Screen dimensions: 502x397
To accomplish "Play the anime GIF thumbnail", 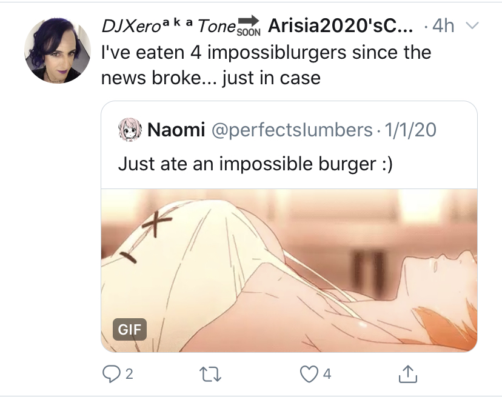I will tap(289, 270).
